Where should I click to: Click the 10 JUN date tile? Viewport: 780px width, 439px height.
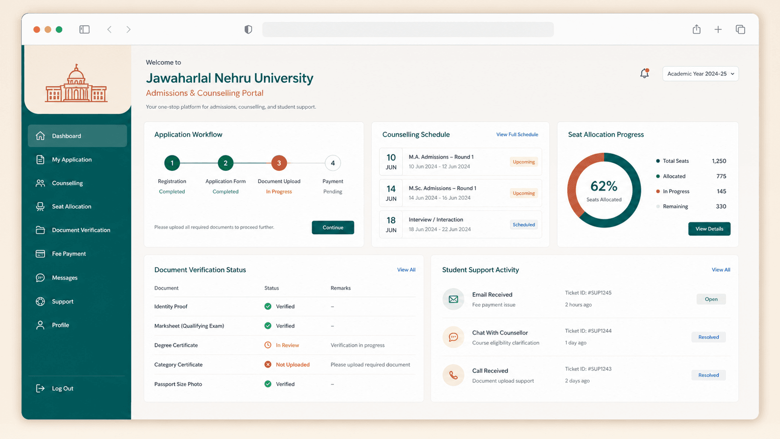pyautogui.click(x=391, y=161)
